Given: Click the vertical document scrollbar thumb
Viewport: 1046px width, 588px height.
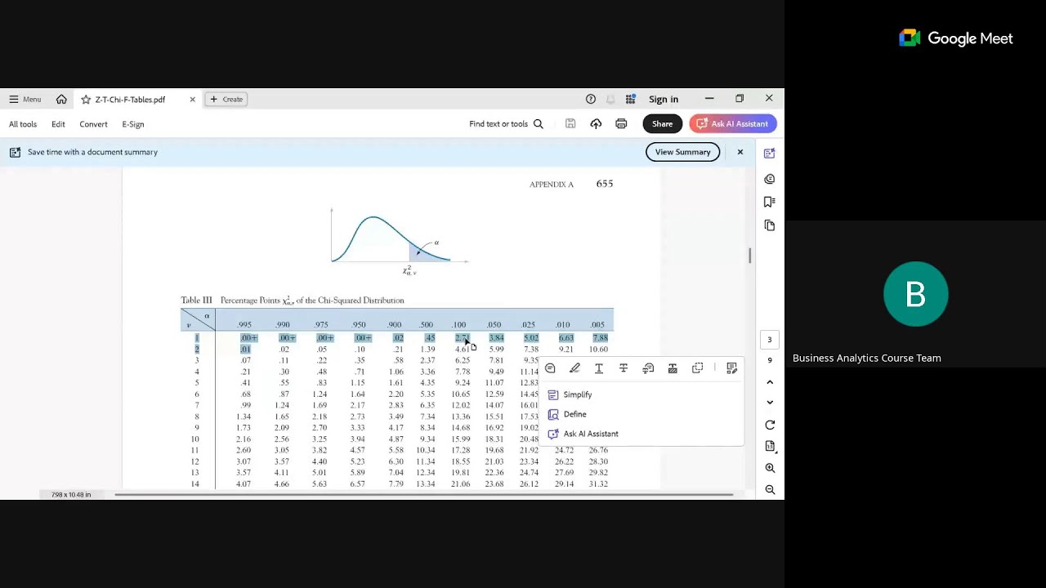Looking at the screenshot, I should tap(749, 256).
